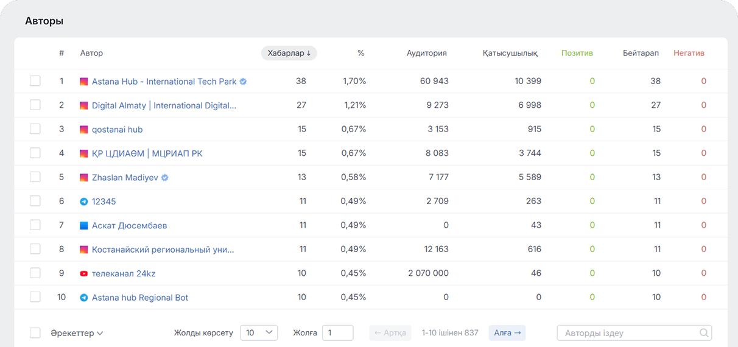Click blue source icon beside Аскат Дюсембаев
738x347 pixels.
(84, 226)
